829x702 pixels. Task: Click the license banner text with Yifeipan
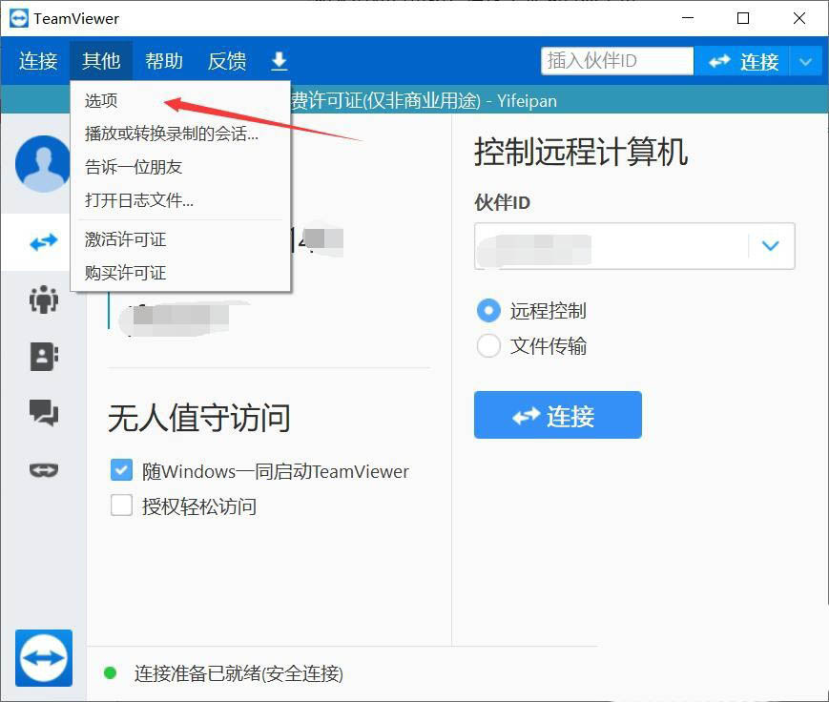point(424,100)
